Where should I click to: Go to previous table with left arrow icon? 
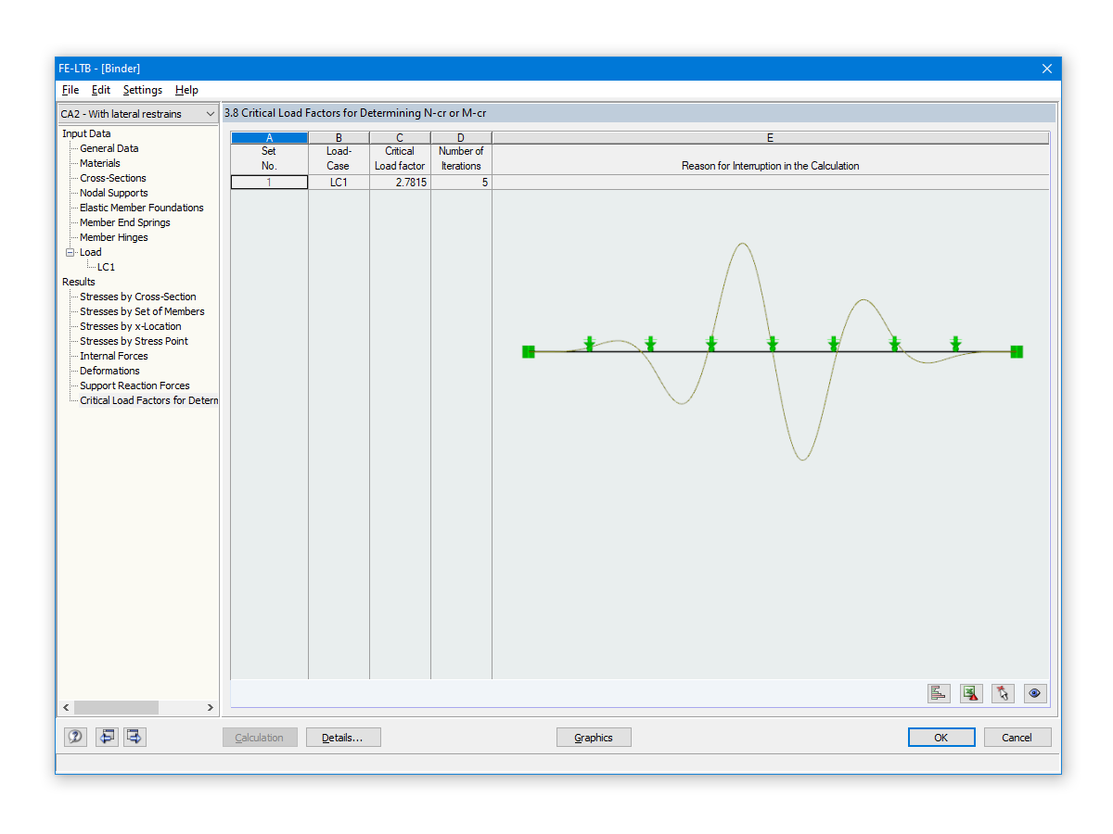click(x=107, y=737)
